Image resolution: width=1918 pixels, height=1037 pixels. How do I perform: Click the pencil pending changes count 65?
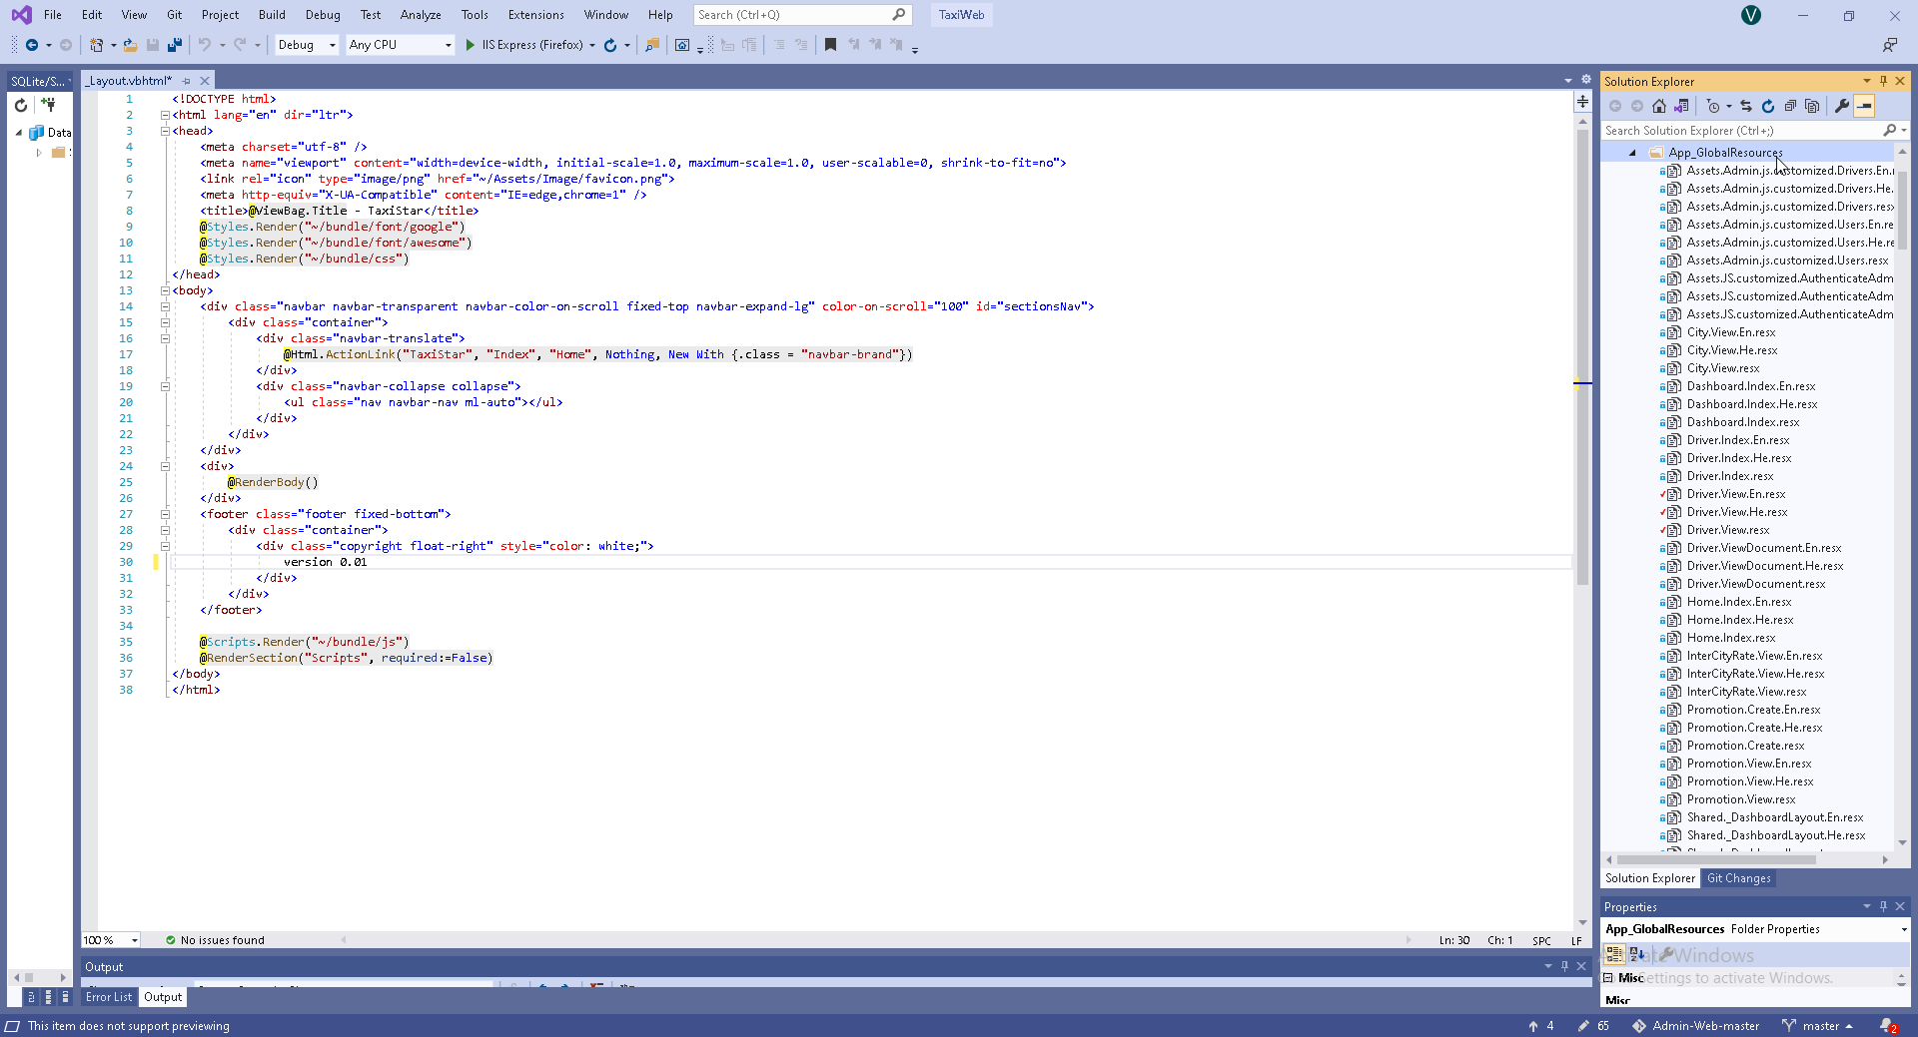1593,1026
